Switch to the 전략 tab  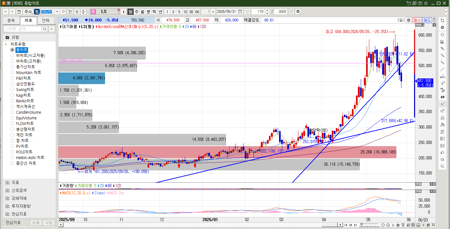click(x=46, y=21)
